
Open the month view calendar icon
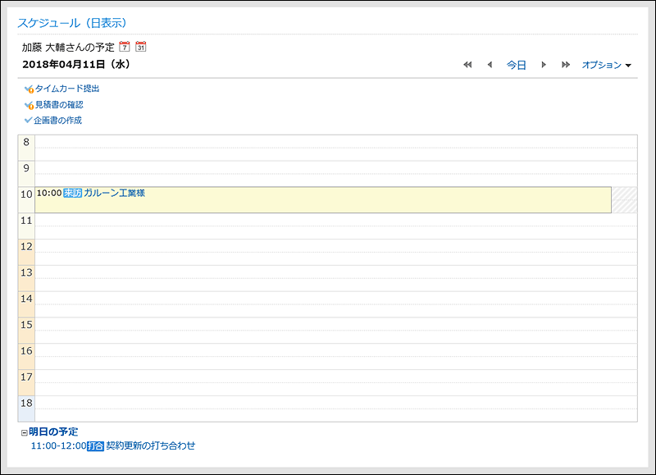point(141,47)
